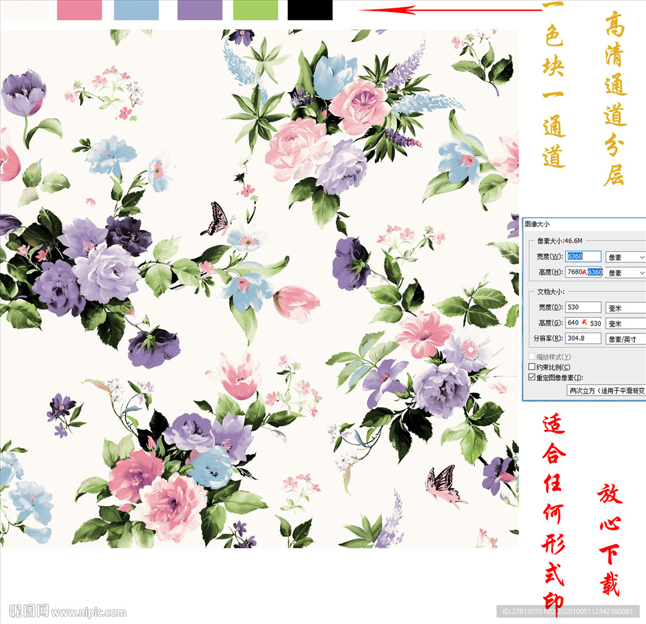This screenshot has width=646, height=624.
Task: Uncheck the 重定图像像素 checkbox
Action: [531, 377]
